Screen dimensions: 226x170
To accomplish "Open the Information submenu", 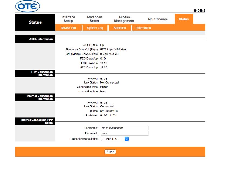I will [x=143, y=28].
